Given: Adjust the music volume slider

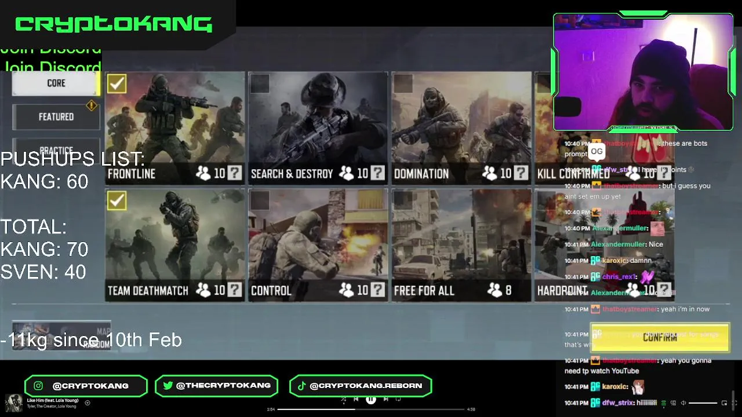Looking at the screenshot, I should [x=703, y=403].
